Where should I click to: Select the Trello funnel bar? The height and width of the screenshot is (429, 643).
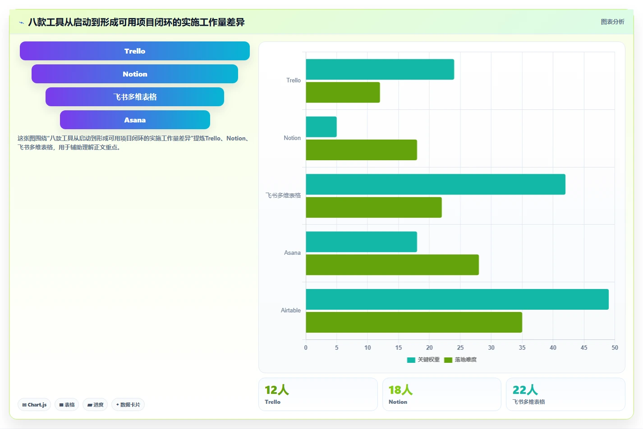pyautogui.click(x=135, y=51)
